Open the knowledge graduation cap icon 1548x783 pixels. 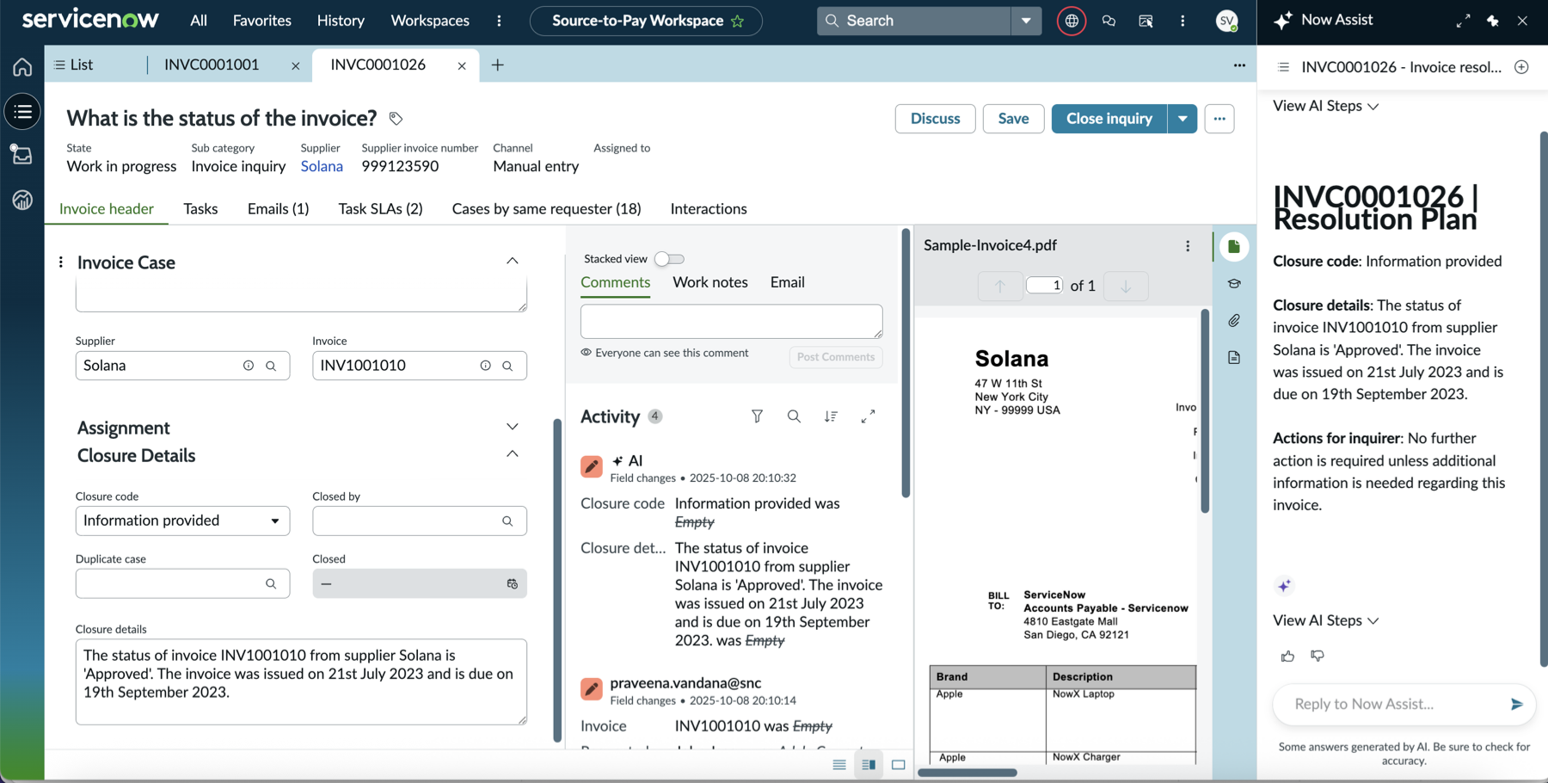(x=1234, y=284)
